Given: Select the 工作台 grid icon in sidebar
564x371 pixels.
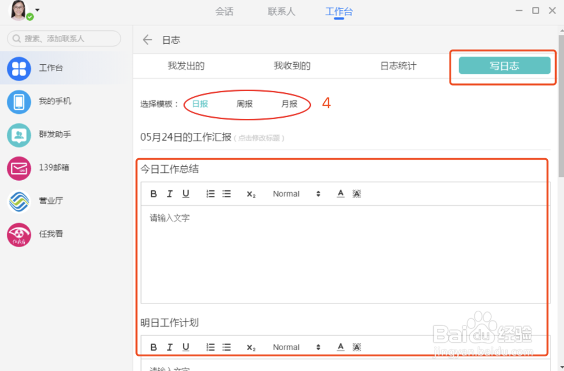Looking at the screenshot, I should tap(19, 68).
